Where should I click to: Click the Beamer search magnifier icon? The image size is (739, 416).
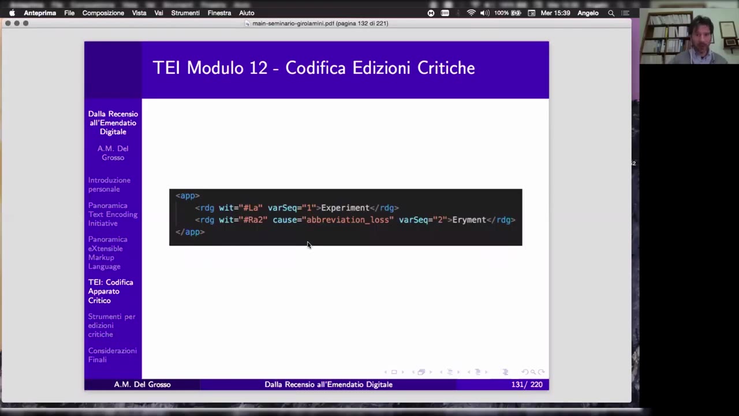(533, 372)
